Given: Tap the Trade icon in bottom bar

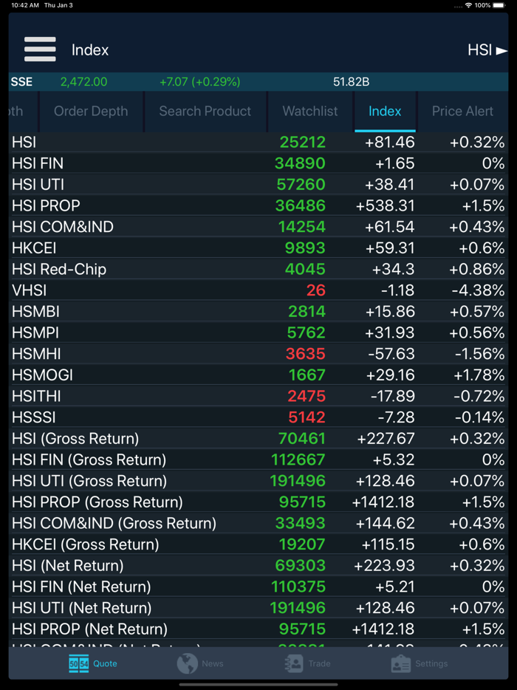Looking at the screenshot, I should (294, 663).
